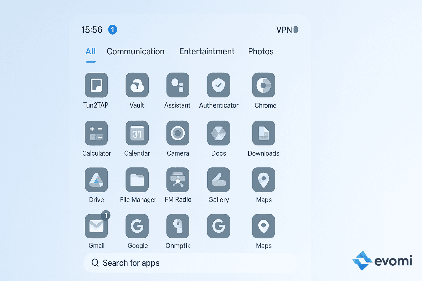Launch the app labeled Google

point(137,226)
